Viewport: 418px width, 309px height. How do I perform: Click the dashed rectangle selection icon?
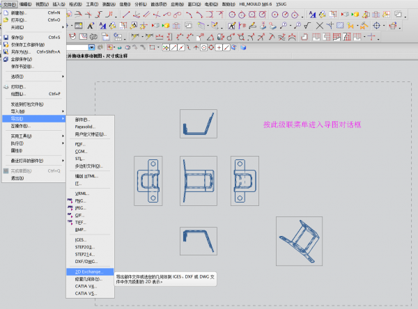(x=152, y=47)
